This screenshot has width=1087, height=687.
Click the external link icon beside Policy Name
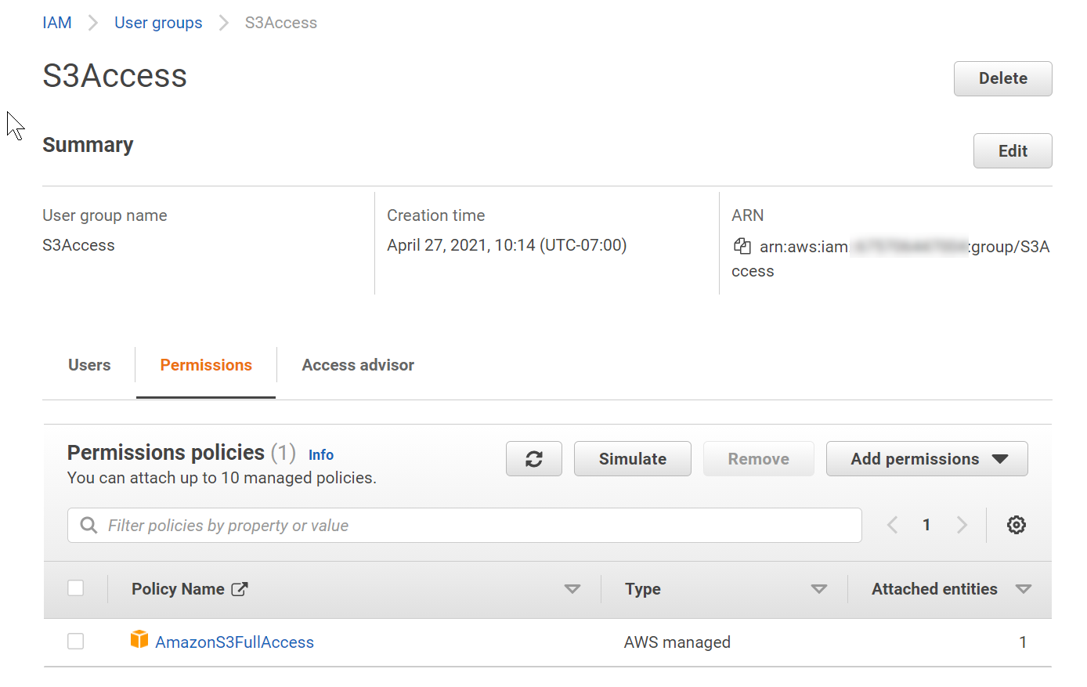tap(240, 589)
